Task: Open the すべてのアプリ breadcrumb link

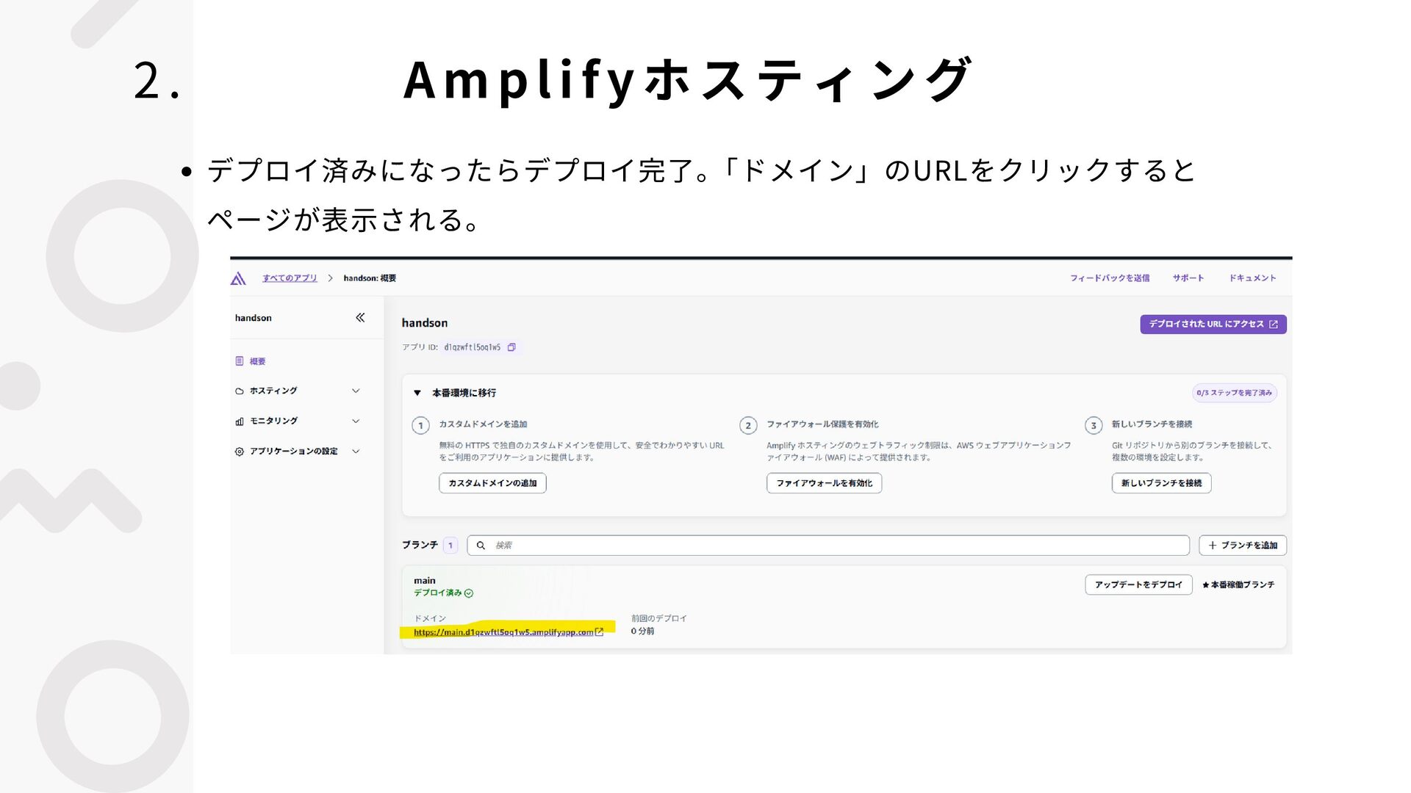Action: 290,278
